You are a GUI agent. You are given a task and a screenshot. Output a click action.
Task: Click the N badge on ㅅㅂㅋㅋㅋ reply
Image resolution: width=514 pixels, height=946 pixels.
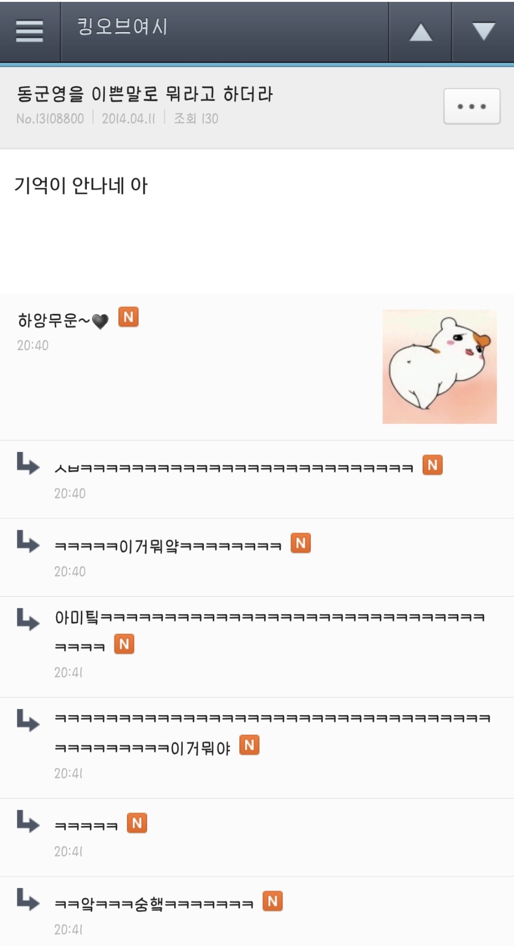click(x=432, y=465)
